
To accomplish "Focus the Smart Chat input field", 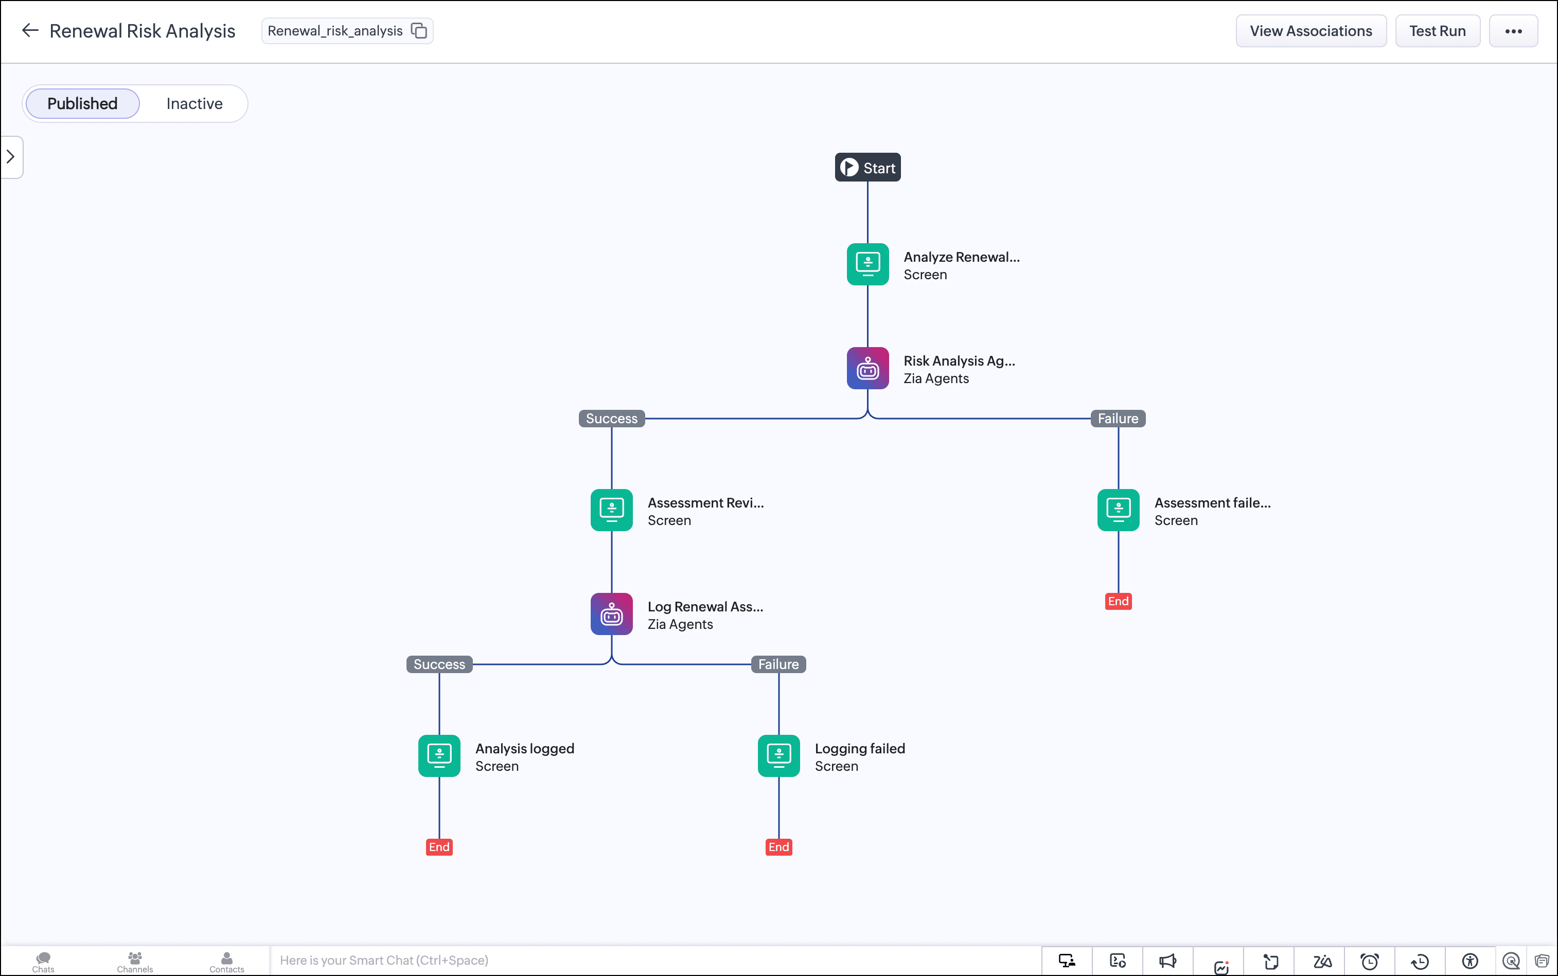I will (655, 961).
